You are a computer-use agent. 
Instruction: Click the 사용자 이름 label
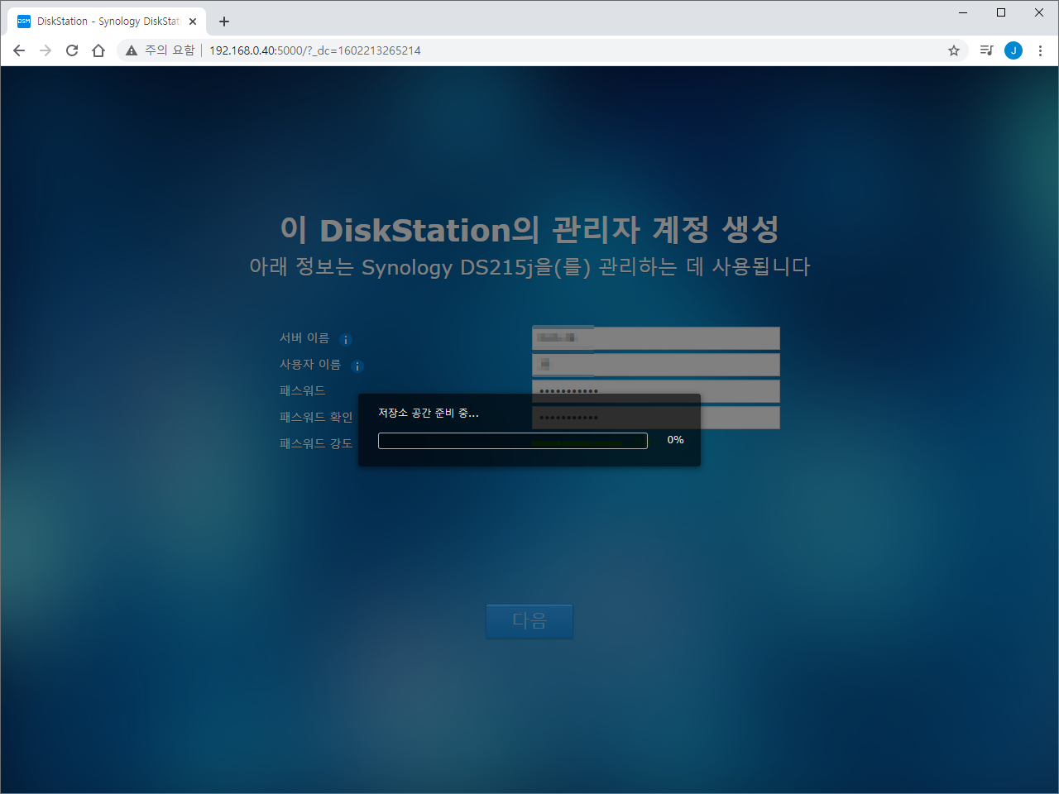[310, 364]
